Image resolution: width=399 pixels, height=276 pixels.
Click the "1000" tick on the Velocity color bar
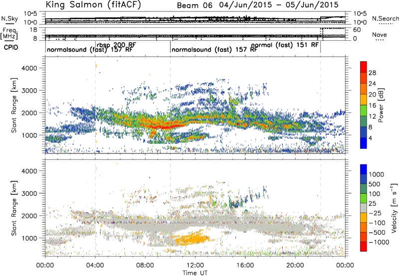(377, 174)
